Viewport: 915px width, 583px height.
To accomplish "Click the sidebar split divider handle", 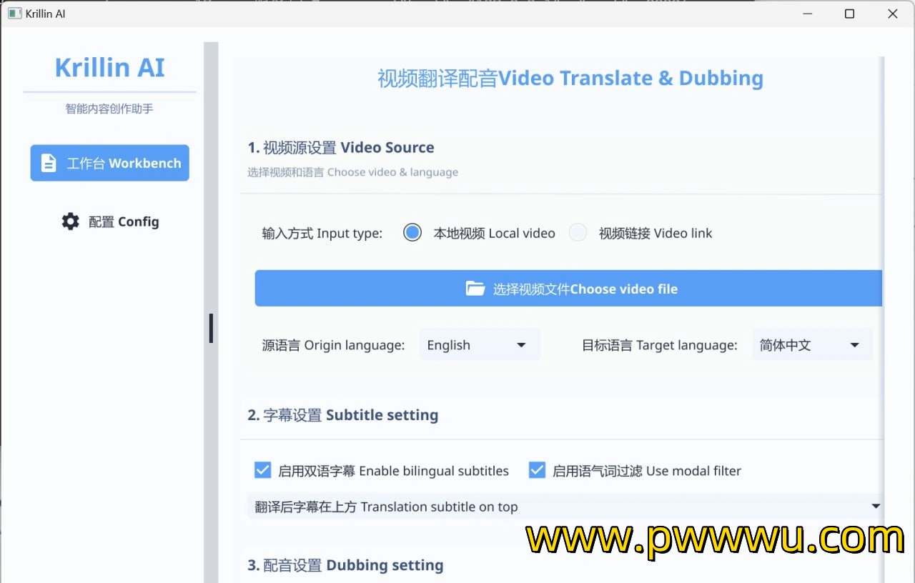I will tap(211, 328).
